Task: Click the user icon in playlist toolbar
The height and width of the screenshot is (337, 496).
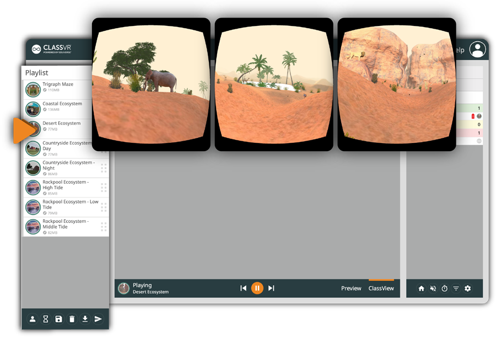Action: pos(33,319)
